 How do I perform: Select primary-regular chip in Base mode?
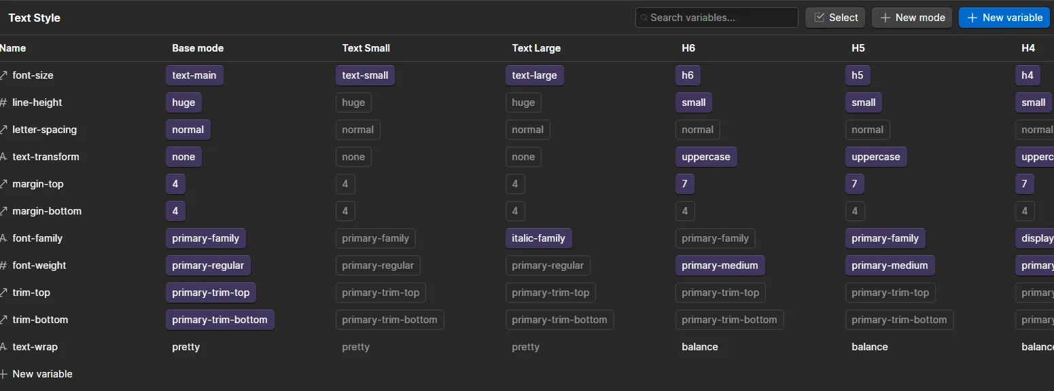208,265
